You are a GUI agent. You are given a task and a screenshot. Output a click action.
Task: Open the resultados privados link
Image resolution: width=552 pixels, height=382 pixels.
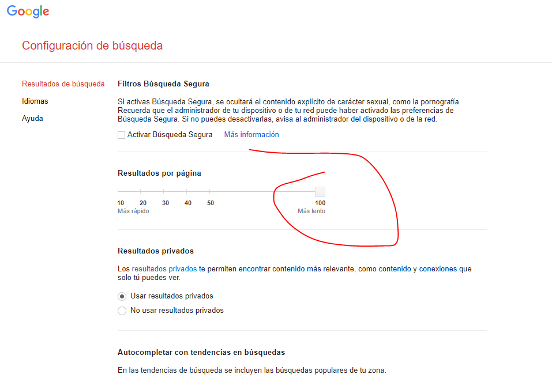(164, 268)
